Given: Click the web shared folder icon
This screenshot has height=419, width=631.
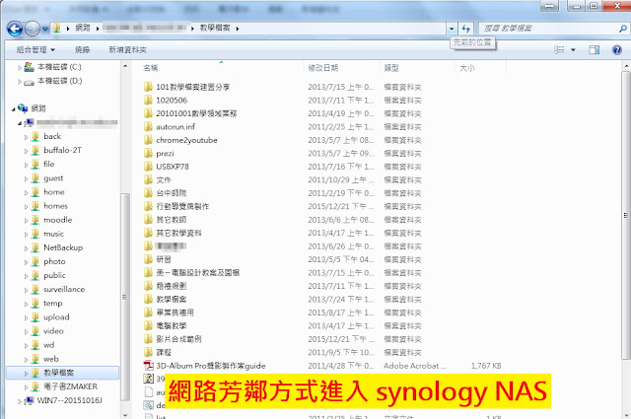Looking at the screenshot, I should click(35, 359).
